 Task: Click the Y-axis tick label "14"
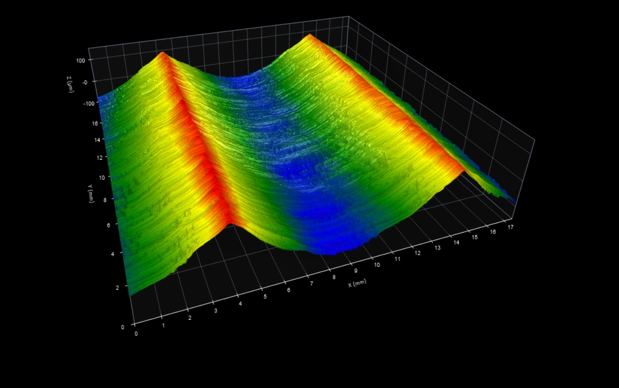[x=97, y=140]
